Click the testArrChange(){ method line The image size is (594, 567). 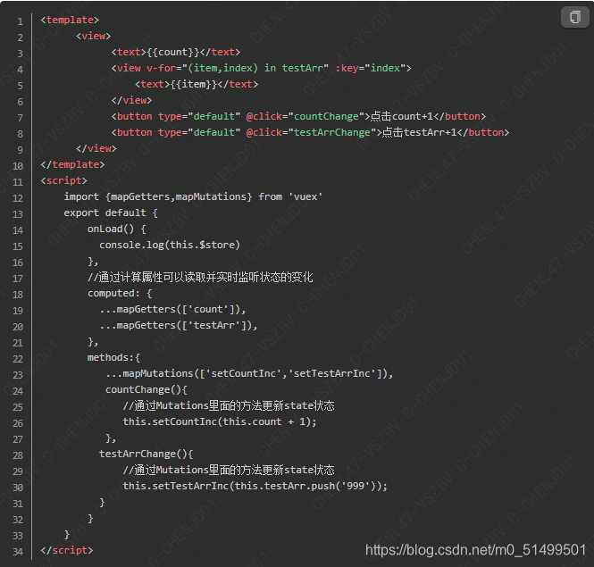tap(146, 454)
